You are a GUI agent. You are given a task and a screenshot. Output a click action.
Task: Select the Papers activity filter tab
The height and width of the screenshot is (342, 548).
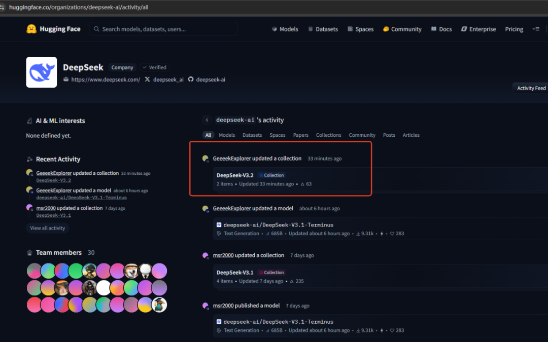pos(300,135)
